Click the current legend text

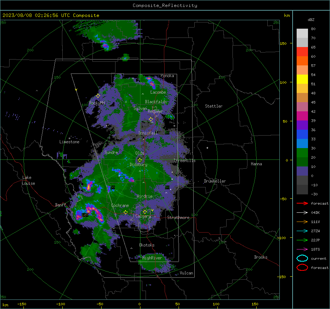point(319,258)
